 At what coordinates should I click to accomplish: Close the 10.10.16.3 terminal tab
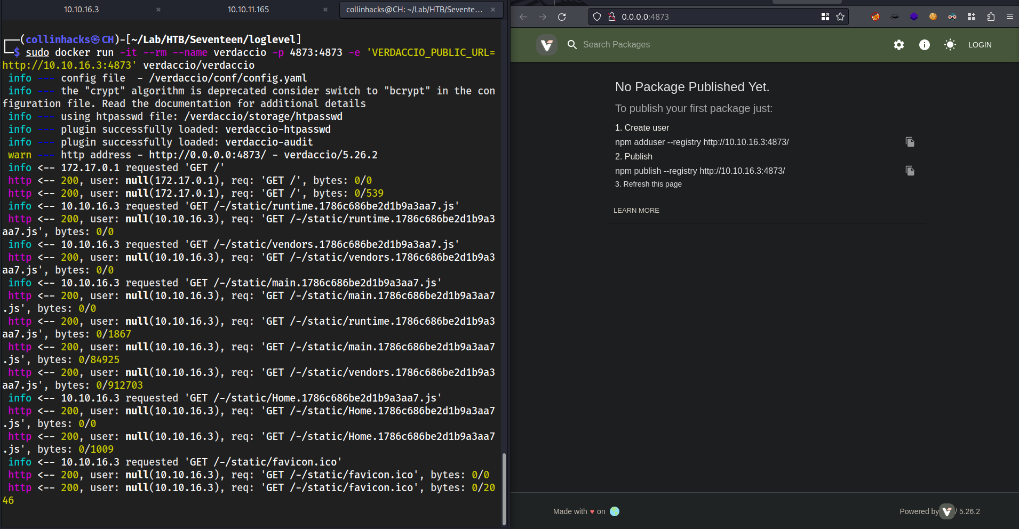click(x=158, y=10)
